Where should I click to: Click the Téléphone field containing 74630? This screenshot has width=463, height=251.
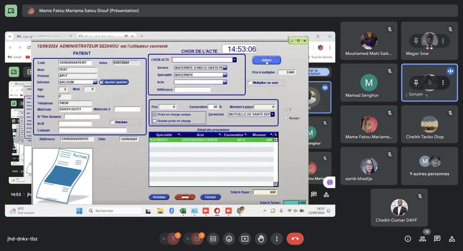[x=75, y=103]
